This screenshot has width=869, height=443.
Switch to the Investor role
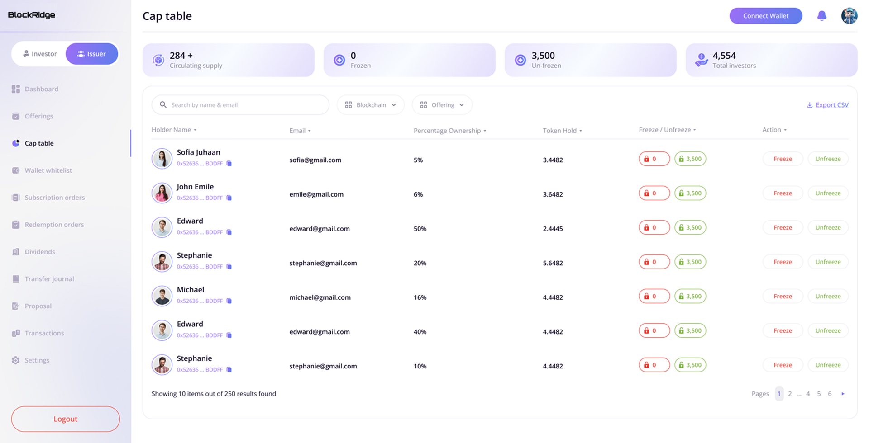[x=40, y=54]
